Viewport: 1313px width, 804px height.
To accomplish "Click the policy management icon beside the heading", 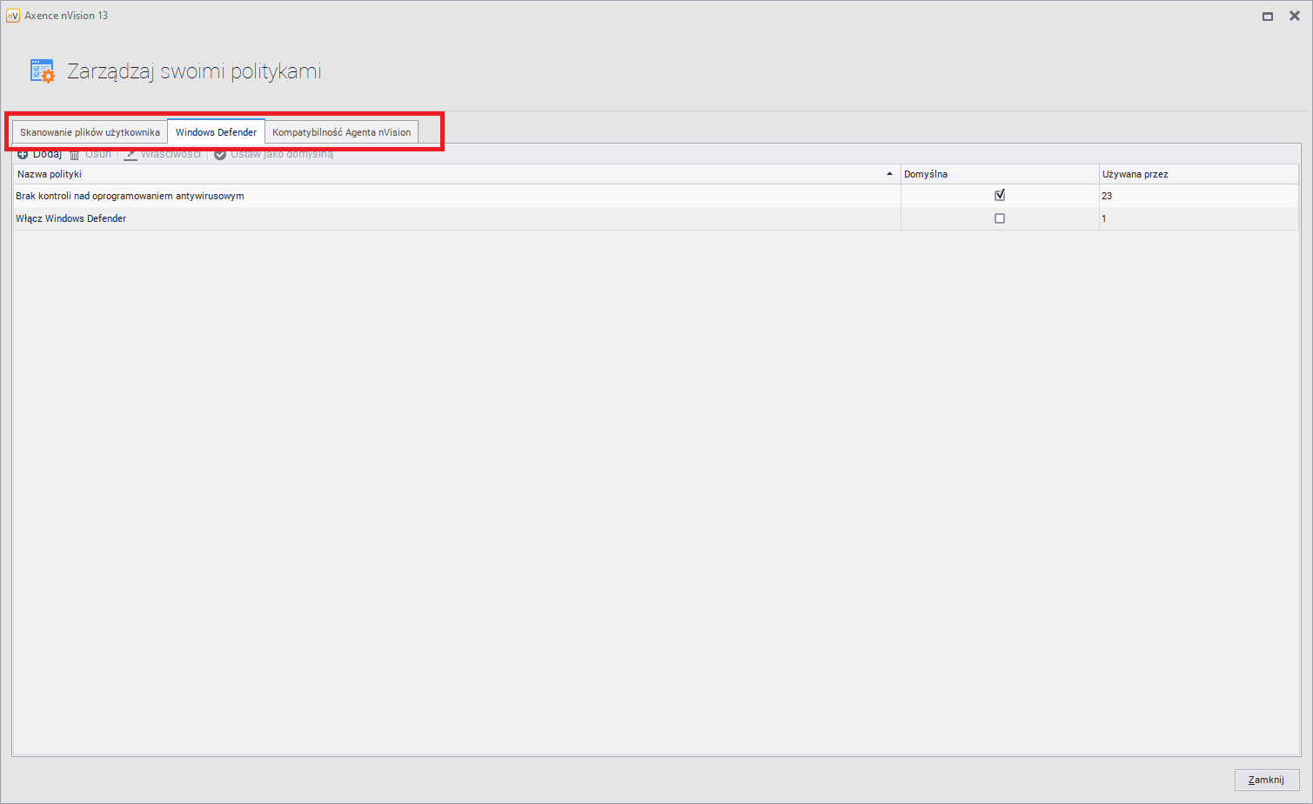I will pyautogui.click(x=42, y=71).
